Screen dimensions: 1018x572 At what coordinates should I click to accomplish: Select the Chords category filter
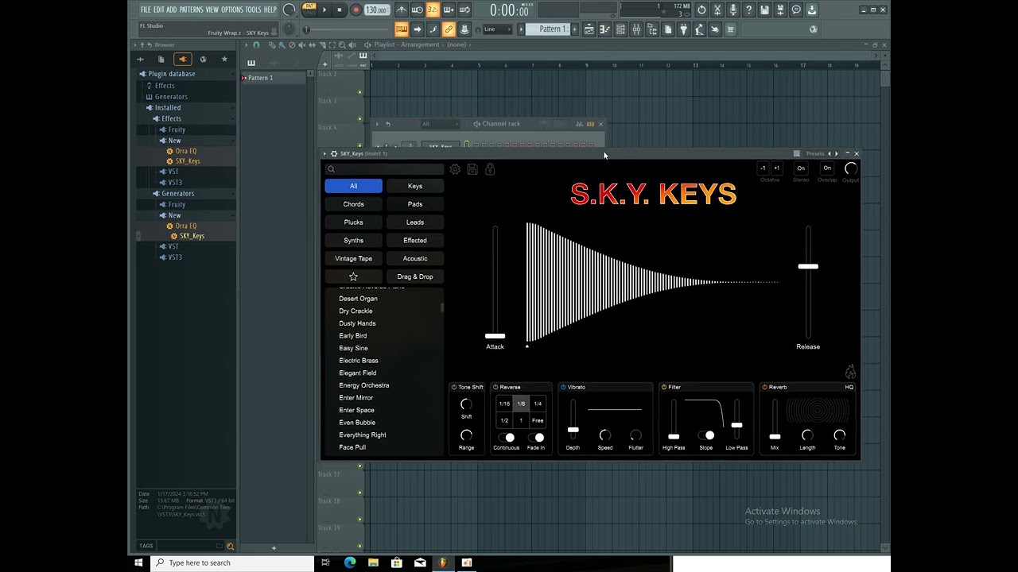(353, 204)
